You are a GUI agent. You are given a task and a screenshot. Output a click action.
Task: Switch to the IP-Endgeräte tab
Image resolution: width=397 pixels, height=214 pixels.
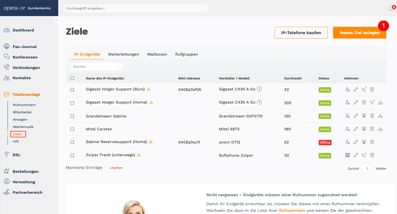pyautogui.click(x=87, y=54)
